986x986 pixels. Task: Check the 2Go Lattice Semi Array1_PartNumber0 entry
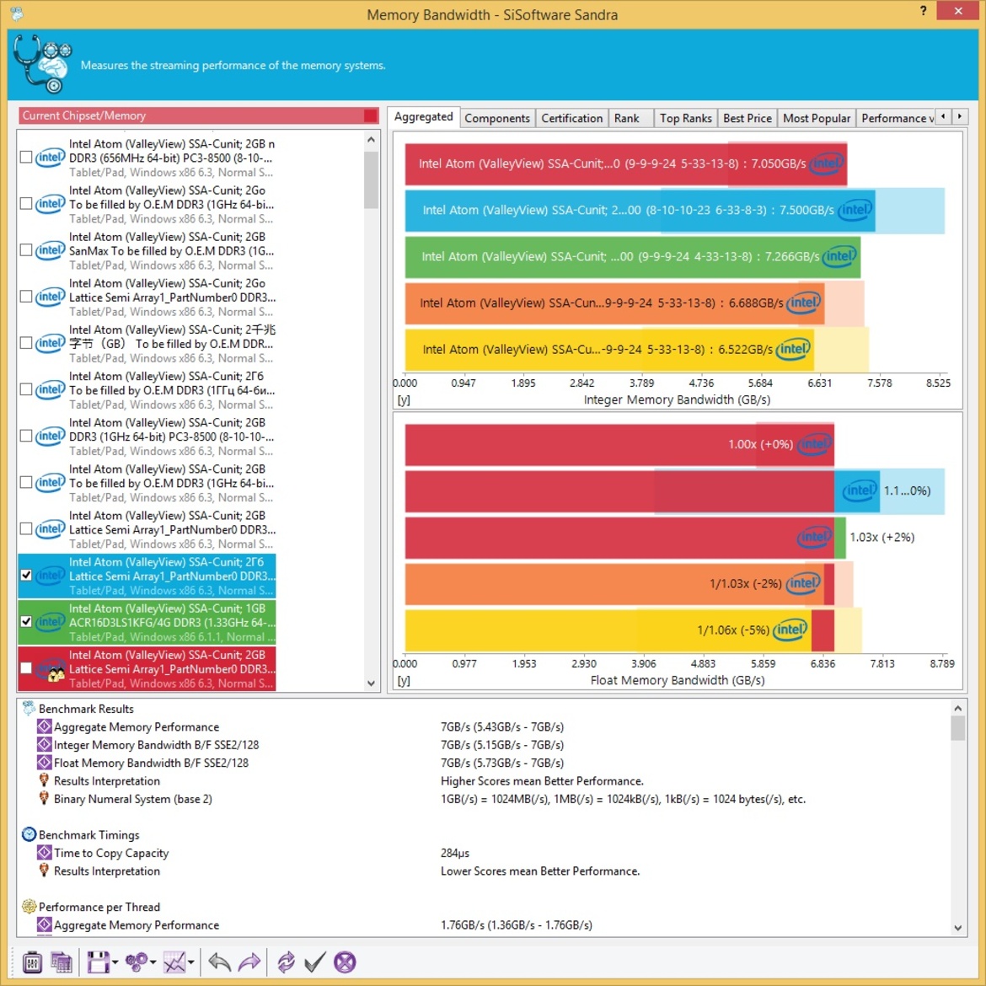click(26, 297)
